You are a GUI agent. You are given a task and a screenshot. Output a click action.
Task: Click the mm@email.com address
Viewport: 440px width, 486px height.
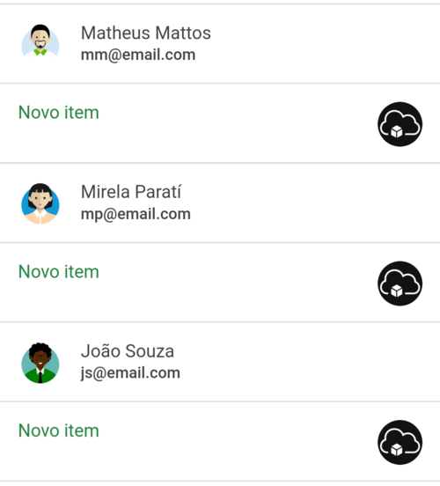pos(138,55)
